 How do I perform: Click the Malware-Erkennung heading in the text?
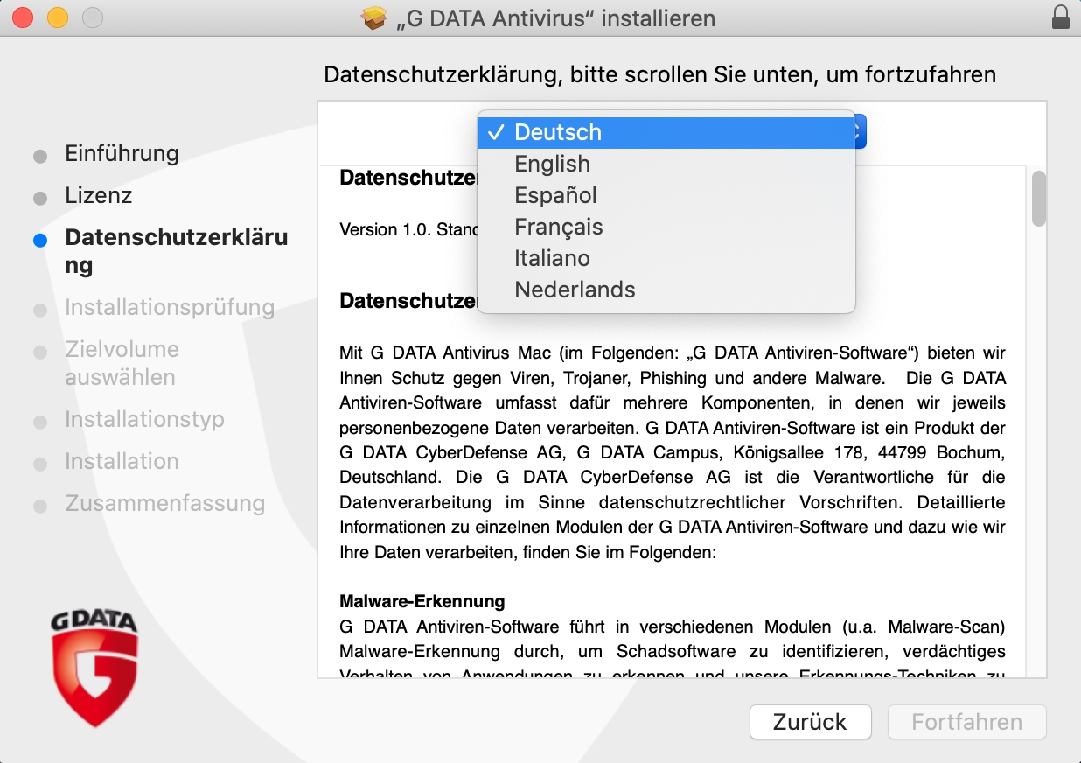422,602
